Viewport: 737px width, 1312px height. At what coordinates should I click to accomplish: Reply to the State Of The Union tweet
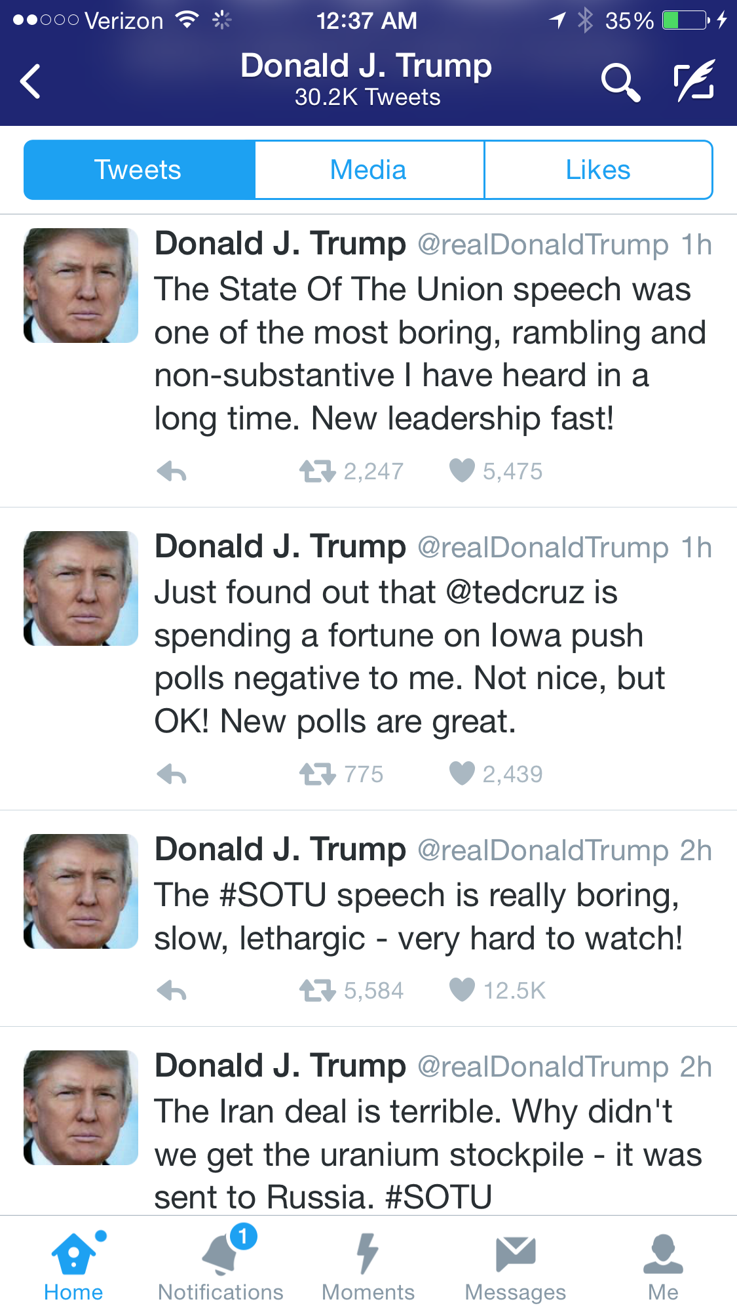(172, 471)
